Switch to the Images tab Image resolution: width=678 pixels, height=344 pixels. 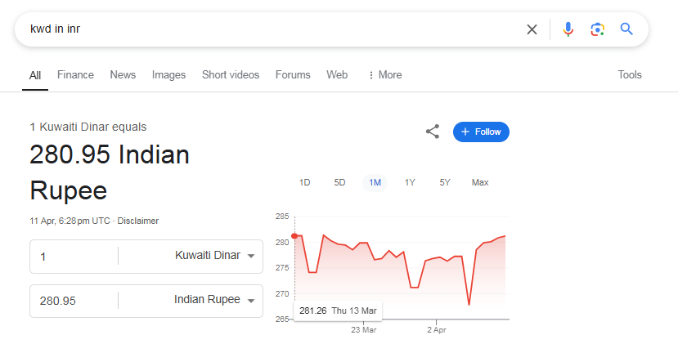click(x=168, y=74)
